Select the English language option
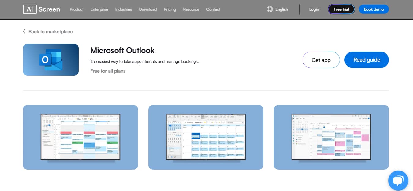 [x=281, y=9]
